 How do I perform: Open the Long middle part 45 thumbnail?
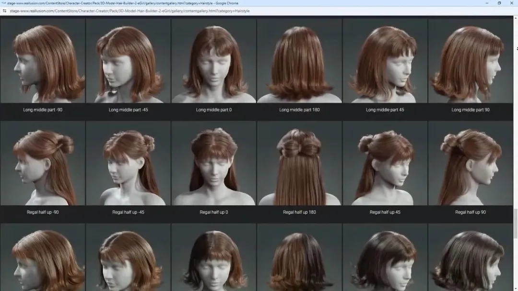(385, 61)
